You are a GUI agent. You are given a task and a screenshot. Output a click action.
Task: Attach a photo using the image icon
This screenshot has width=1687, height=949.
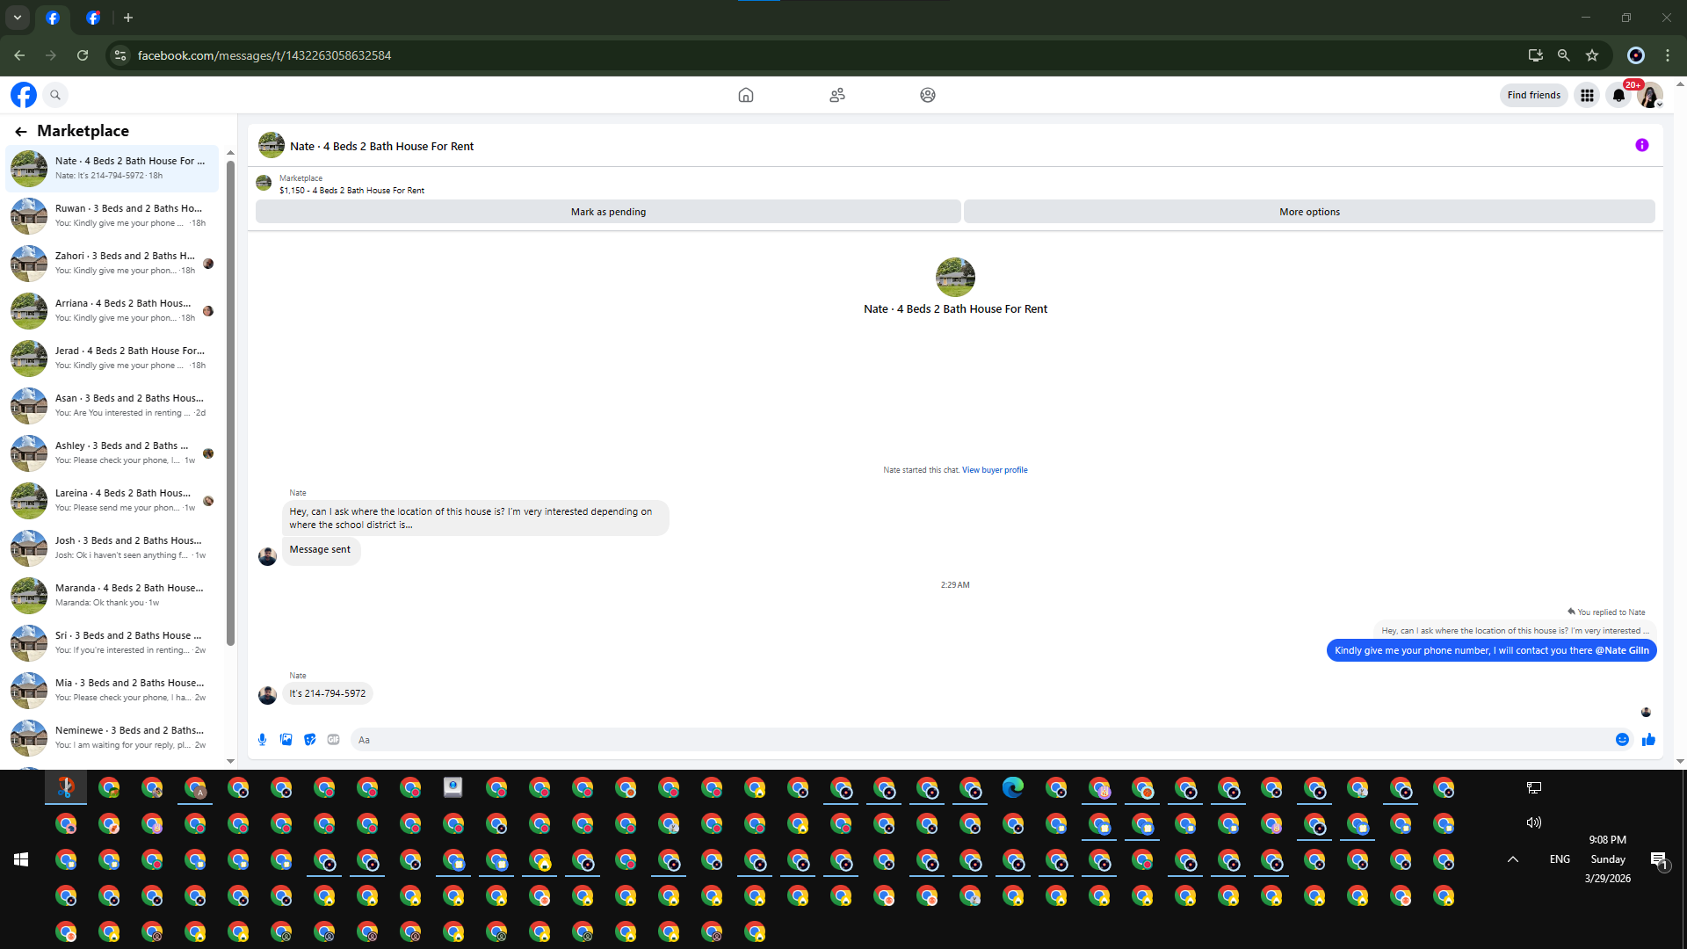(286, 740)
